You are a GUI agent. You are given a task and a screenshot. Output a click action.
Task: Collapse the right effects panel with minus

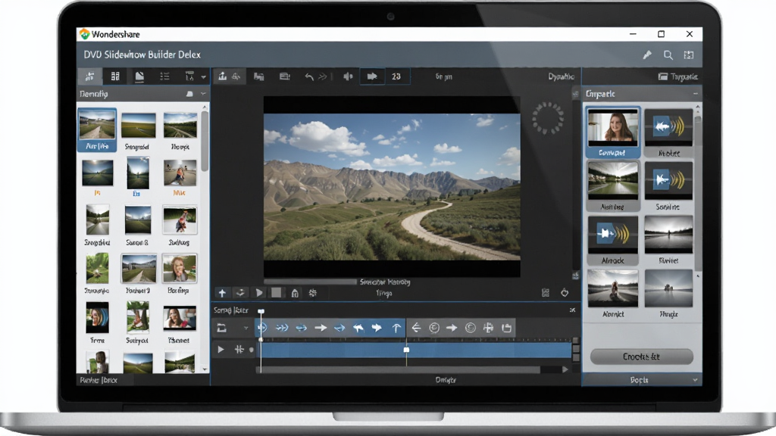tap(696, 93)
